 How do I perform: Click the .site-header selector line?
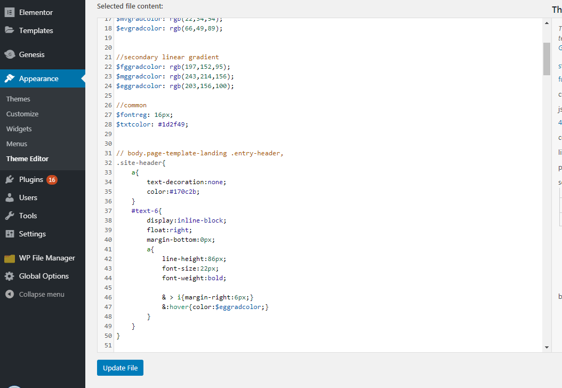click(x=141, y=163)
